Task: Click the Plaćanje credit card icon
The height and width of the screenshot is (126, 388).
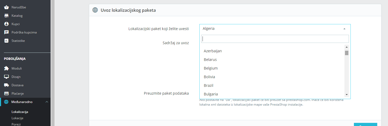Action: tap(7, 94)
